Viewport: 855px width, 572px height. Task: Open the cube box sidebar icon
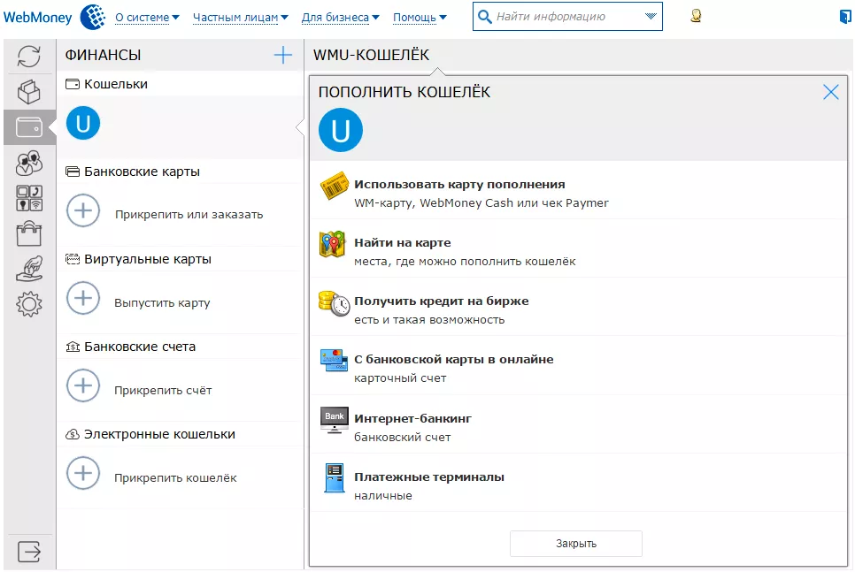29,92
